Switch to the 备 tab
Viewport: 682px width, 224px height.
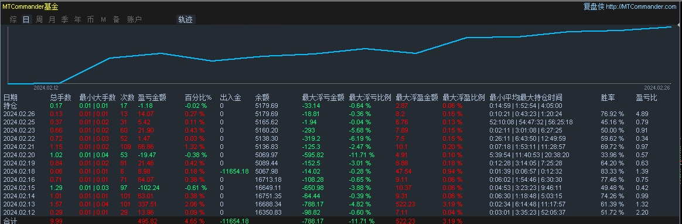(x=116, y=19)
